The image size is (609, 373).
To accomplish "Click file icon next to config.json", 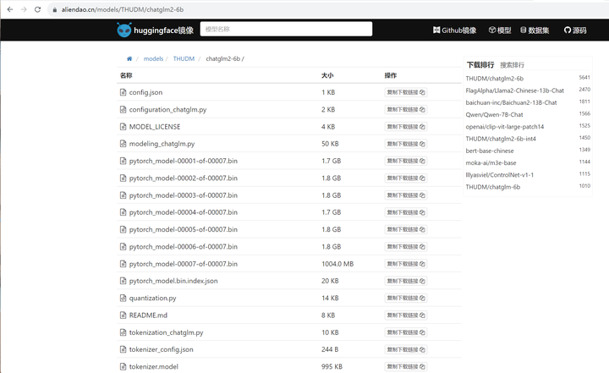I will pos(123,92).
